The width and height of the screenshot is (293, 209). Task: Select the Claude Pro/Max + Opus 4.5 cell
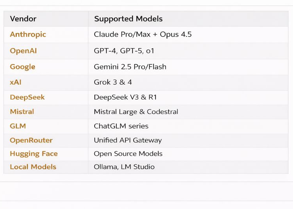pyautogui.click(x=143, y=35)
